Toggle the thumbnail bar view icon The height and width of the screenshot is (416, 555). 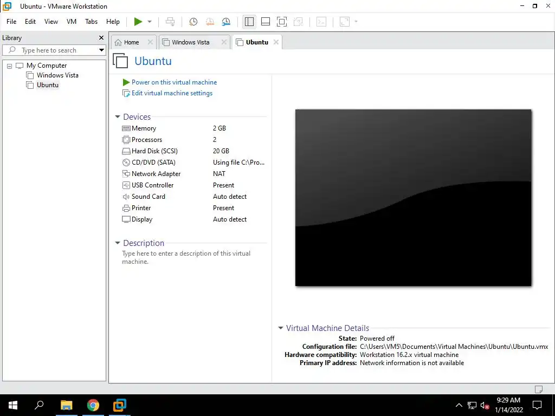click(x=266, y=22)
